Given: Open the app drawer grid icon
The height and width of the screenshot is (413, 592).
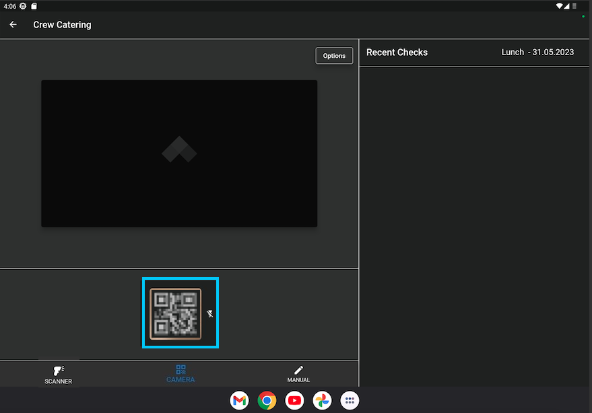Looking at the screenshot, I should 350,400.
